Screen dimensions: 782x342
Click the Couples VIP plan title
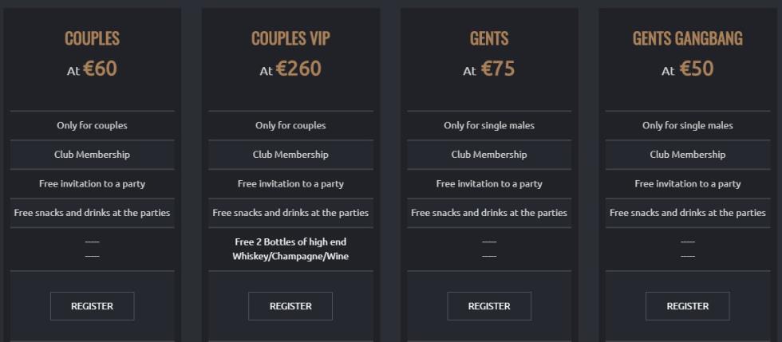290,38
